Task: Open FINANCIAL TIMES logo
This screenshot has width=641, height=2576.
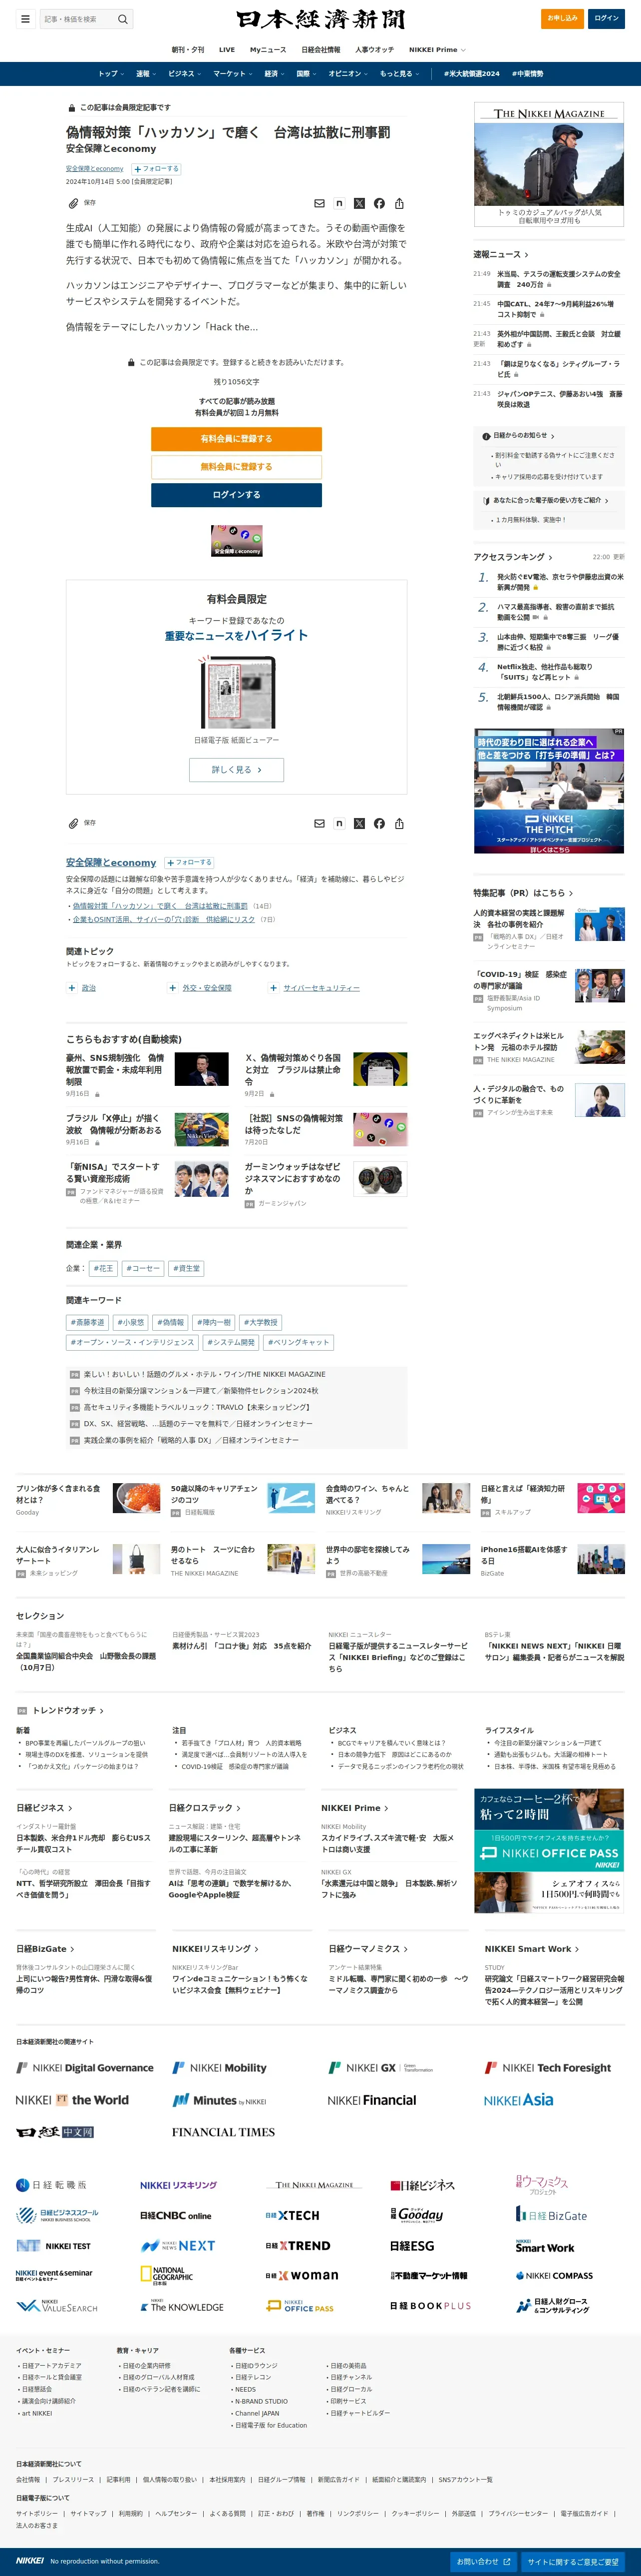Action: click(x=223, y=2132)
